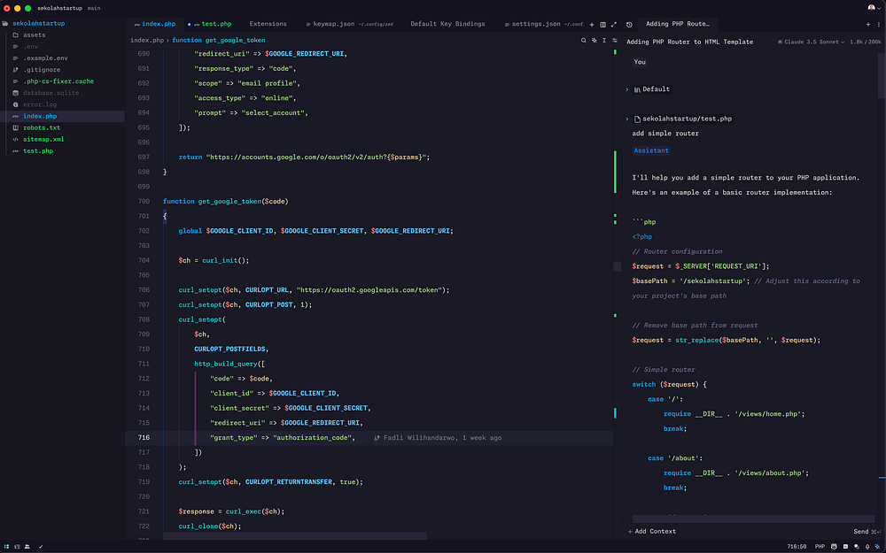Expand the sekolahstartup/test.php context chevron

(x=627, y=119)
